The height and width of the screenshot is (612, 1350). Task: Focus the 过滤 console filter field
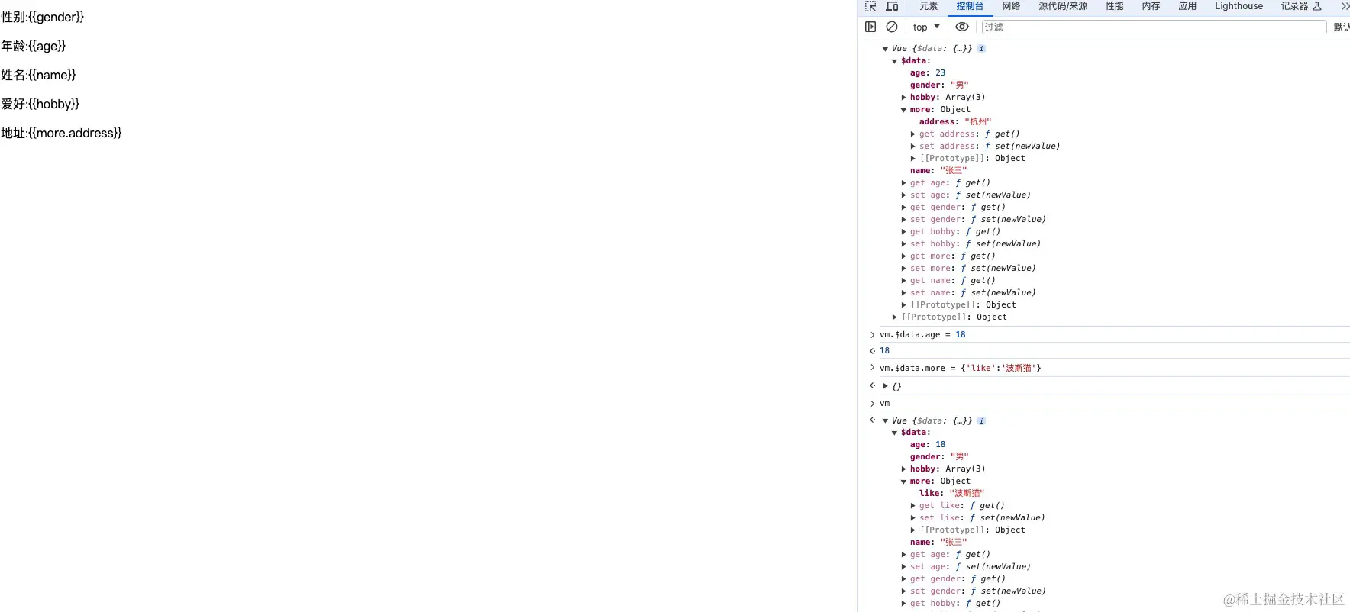(x=1154, y=27)
